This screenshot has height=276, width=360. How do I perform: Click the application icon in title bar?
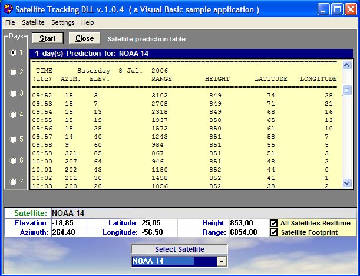[8, 9]
